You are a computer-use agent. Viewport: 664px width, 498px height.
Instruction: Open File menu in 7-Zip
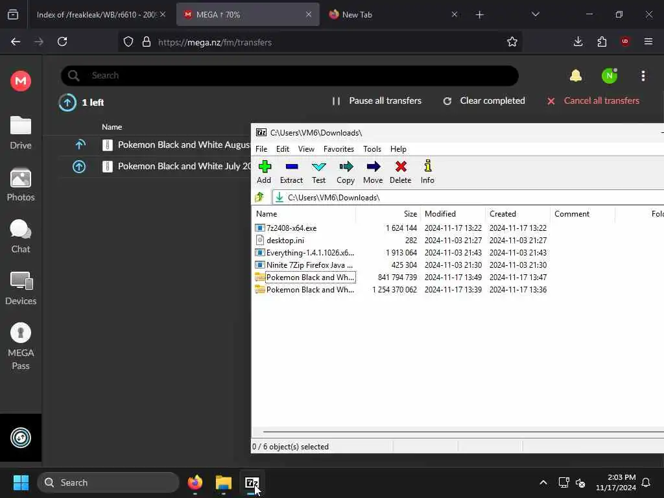[261, 149]
